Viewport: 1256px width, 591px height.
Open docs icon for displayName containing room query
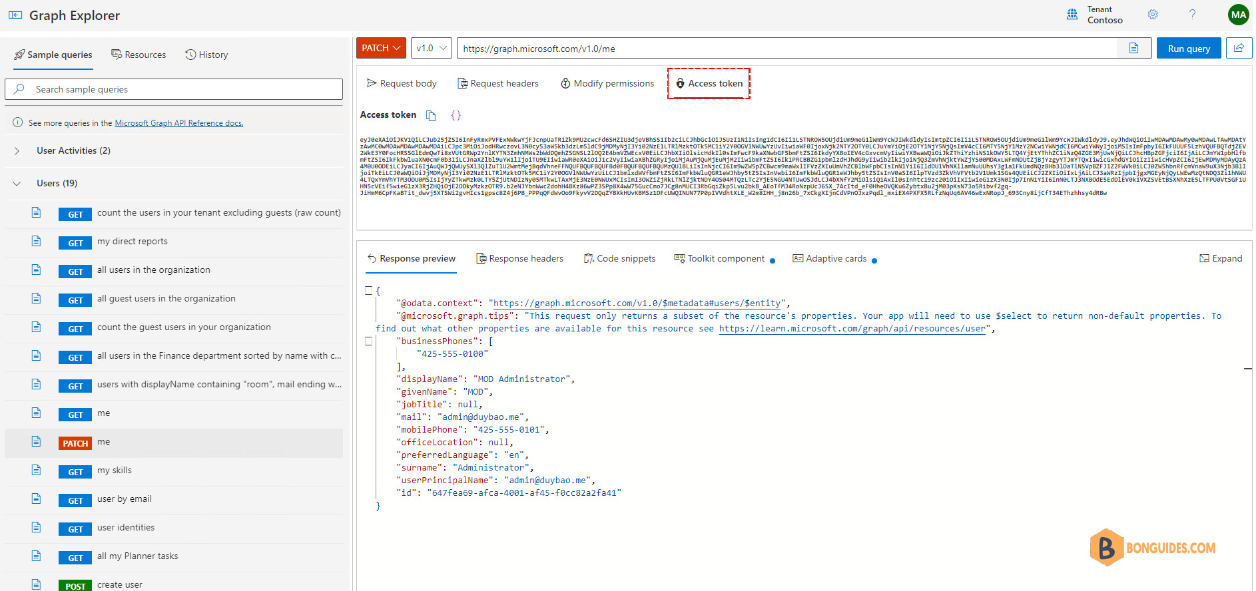pos(37,384)
